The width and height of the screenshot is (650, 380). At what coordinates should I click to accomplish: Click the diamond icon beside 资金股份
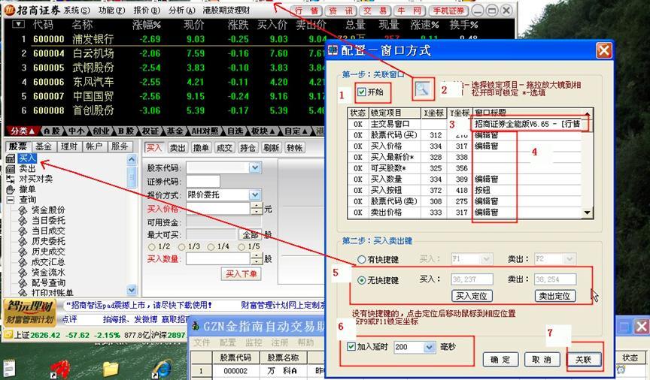23,210
